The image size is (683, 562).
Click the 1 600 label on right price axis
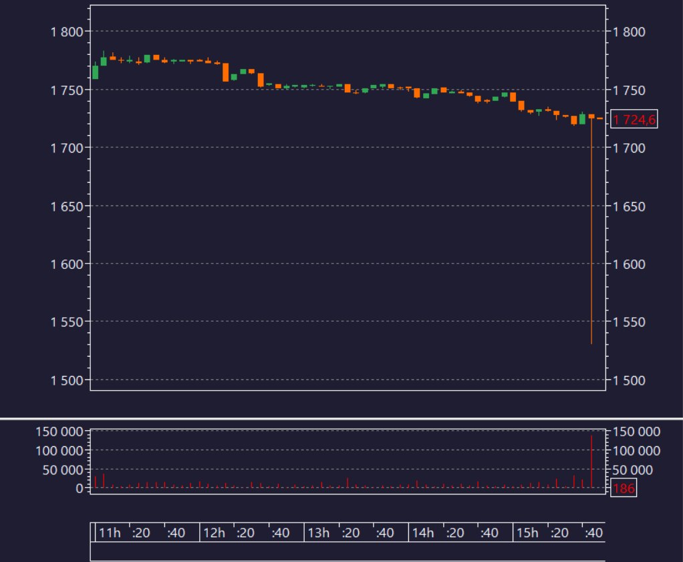click(x=629, y=264)
